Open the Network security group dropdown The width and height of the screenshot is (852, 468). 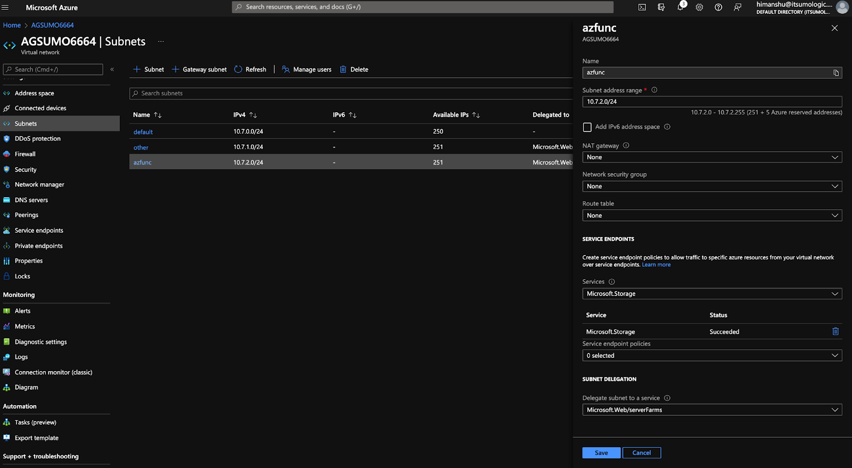(712, 186)
